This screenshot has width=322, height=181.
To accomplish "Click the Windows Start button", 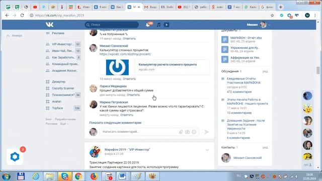I will (6, 176).
